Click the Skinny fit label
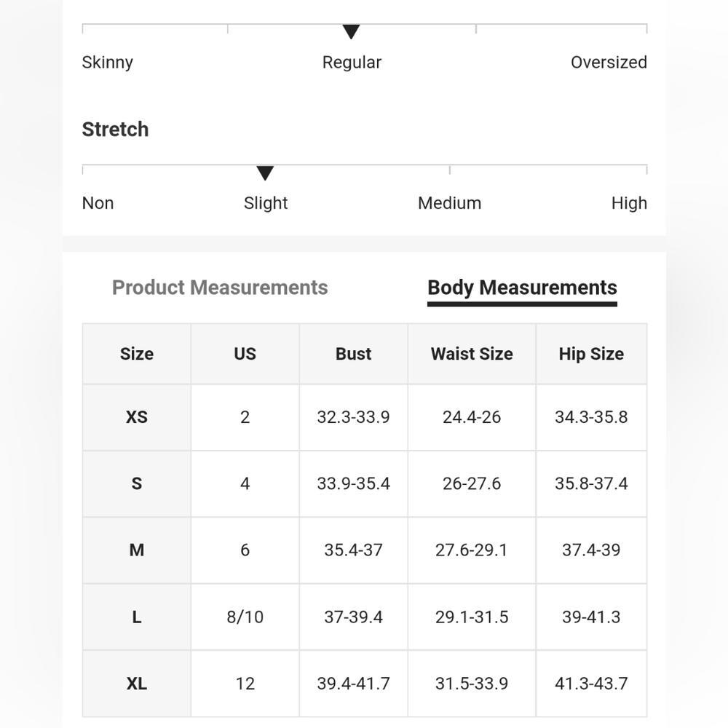728x728 pixels. pyautogui.click(x=108, y=63)
